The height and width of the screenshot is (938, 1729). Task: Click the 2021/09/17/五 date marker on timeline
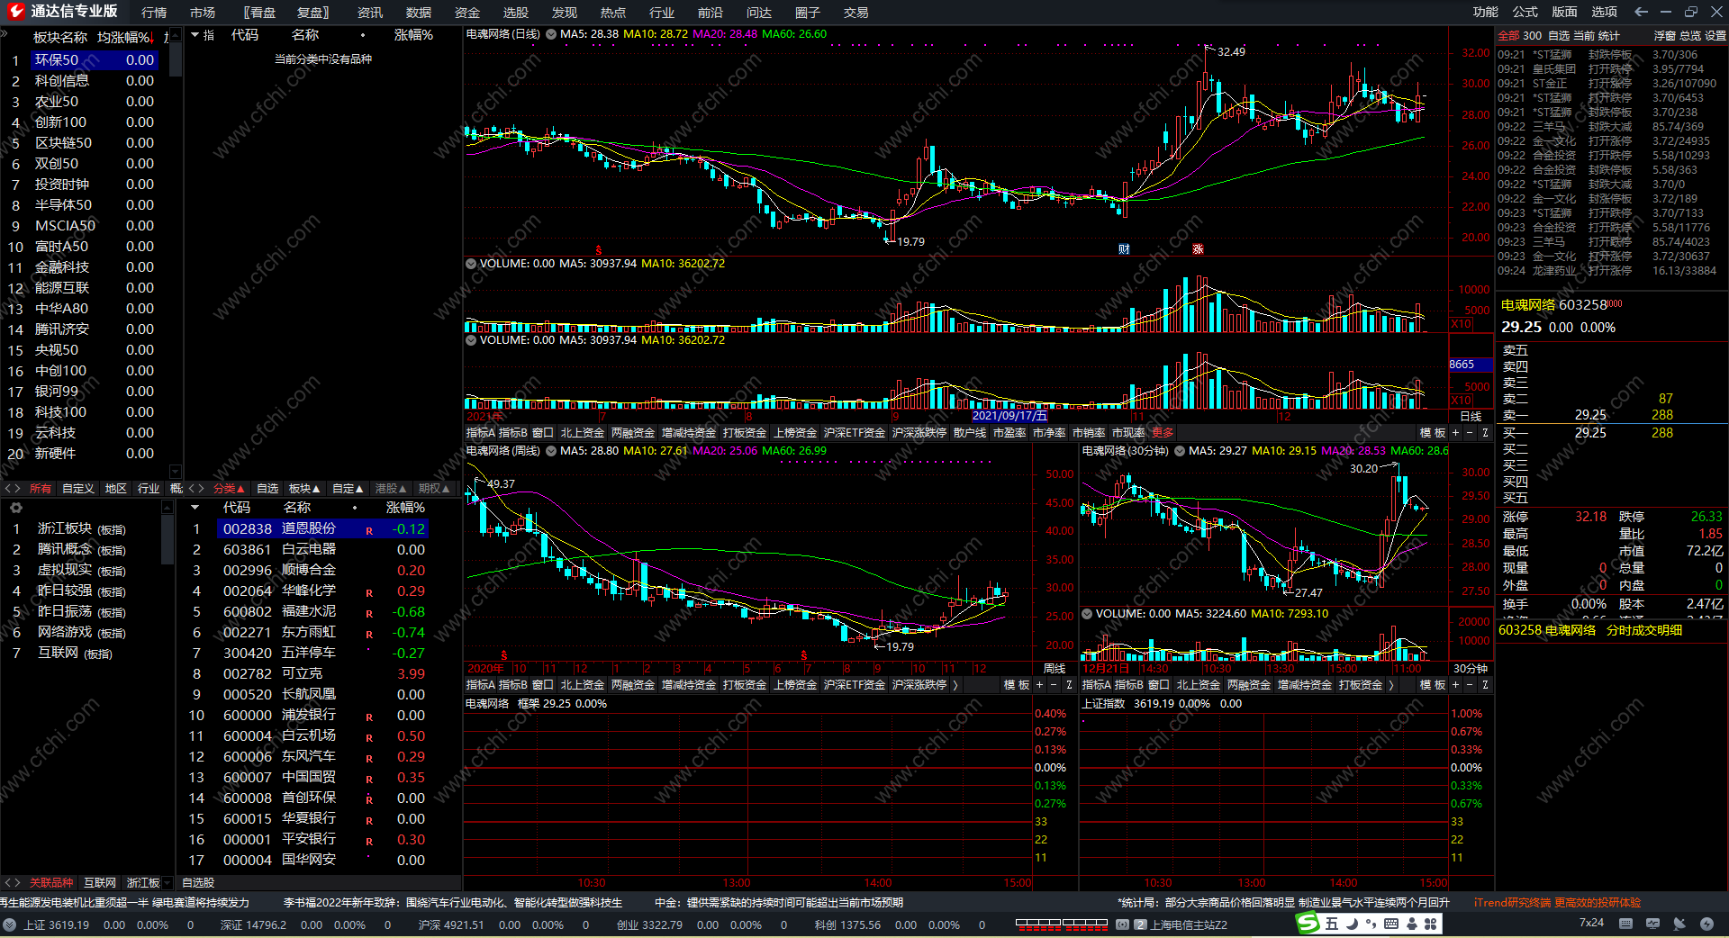tap(1009, 416)
